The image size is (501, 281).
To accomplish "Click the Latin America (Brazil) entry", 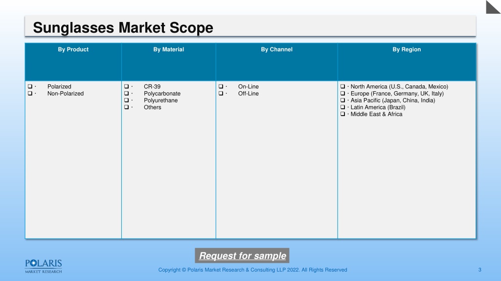I will pos(378,107).
